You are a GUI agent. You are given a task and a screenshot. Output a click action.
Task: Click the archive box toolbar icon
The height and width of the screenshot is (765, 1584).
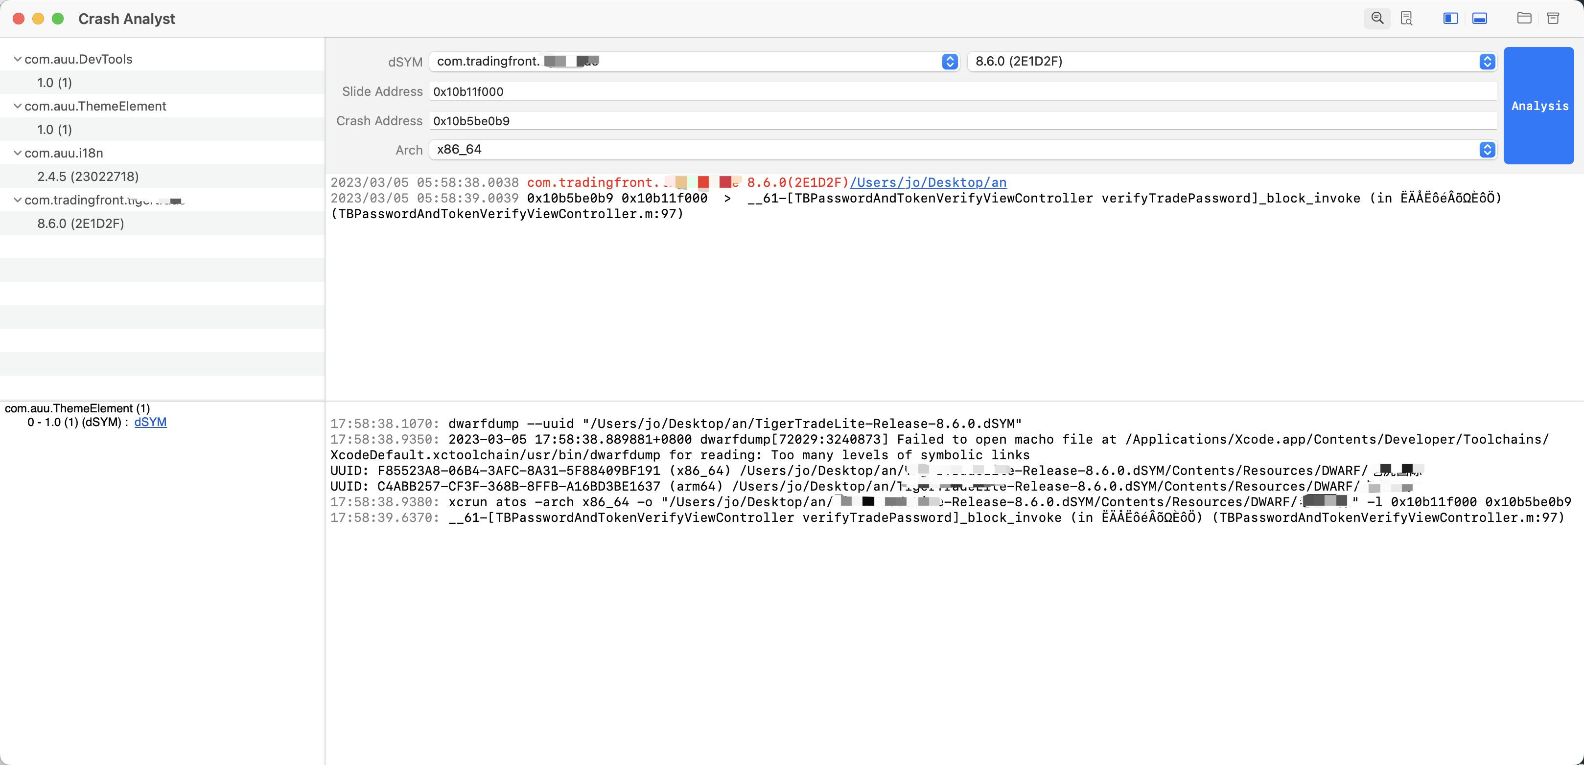click(x=1553, y=19)
